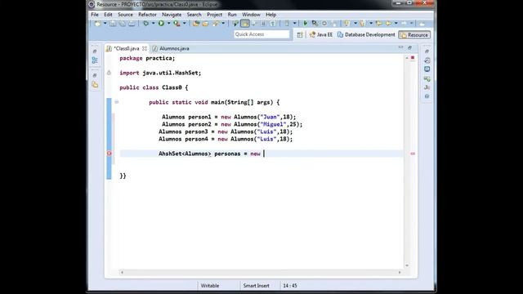Click the Forward navigation arrow icon
Viewport: 523px width, 294px height.
click(404, 24)
